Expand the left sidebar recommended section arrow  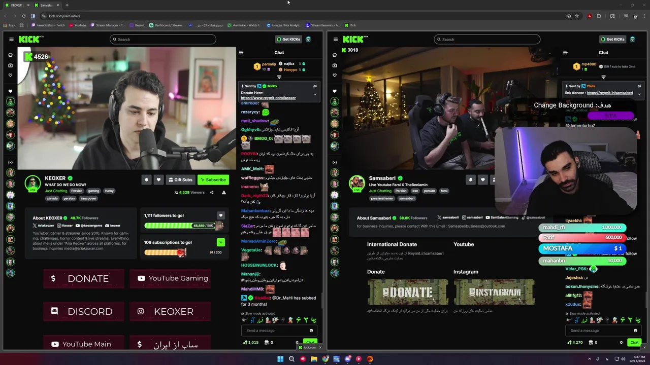(10, 162)
